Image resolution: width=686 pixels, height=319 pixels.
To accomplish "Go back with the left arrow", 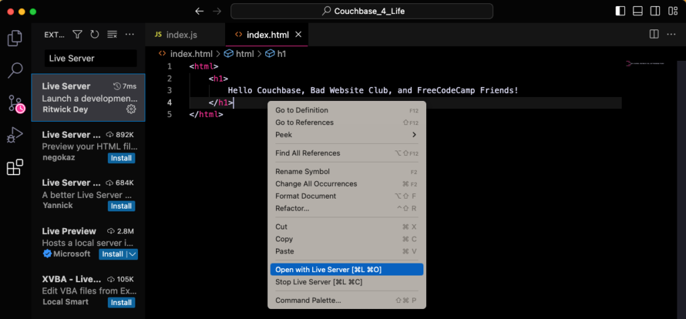I will click(200, 11).
